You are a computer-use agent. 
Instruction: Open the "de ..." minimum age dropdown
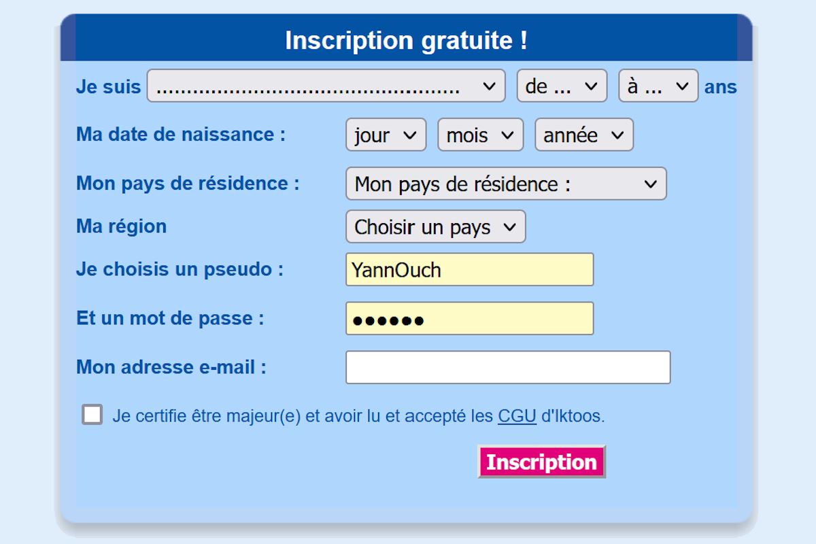(562, 86)
